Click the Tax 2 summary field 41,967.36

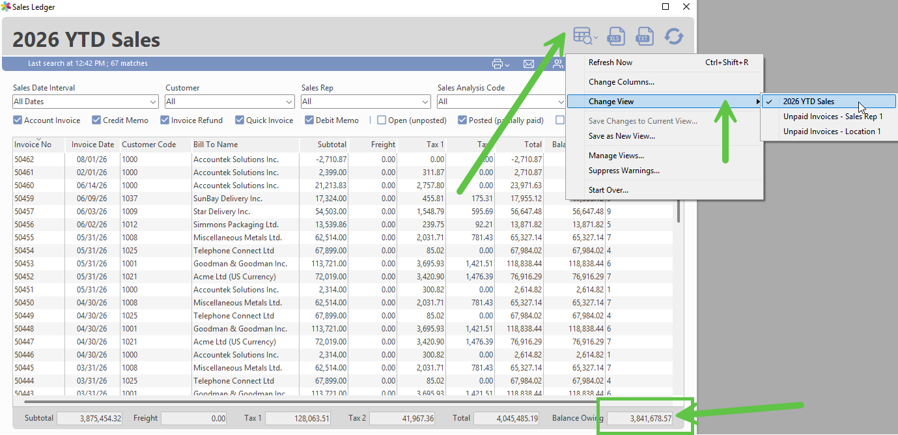[x=402, y=418]
